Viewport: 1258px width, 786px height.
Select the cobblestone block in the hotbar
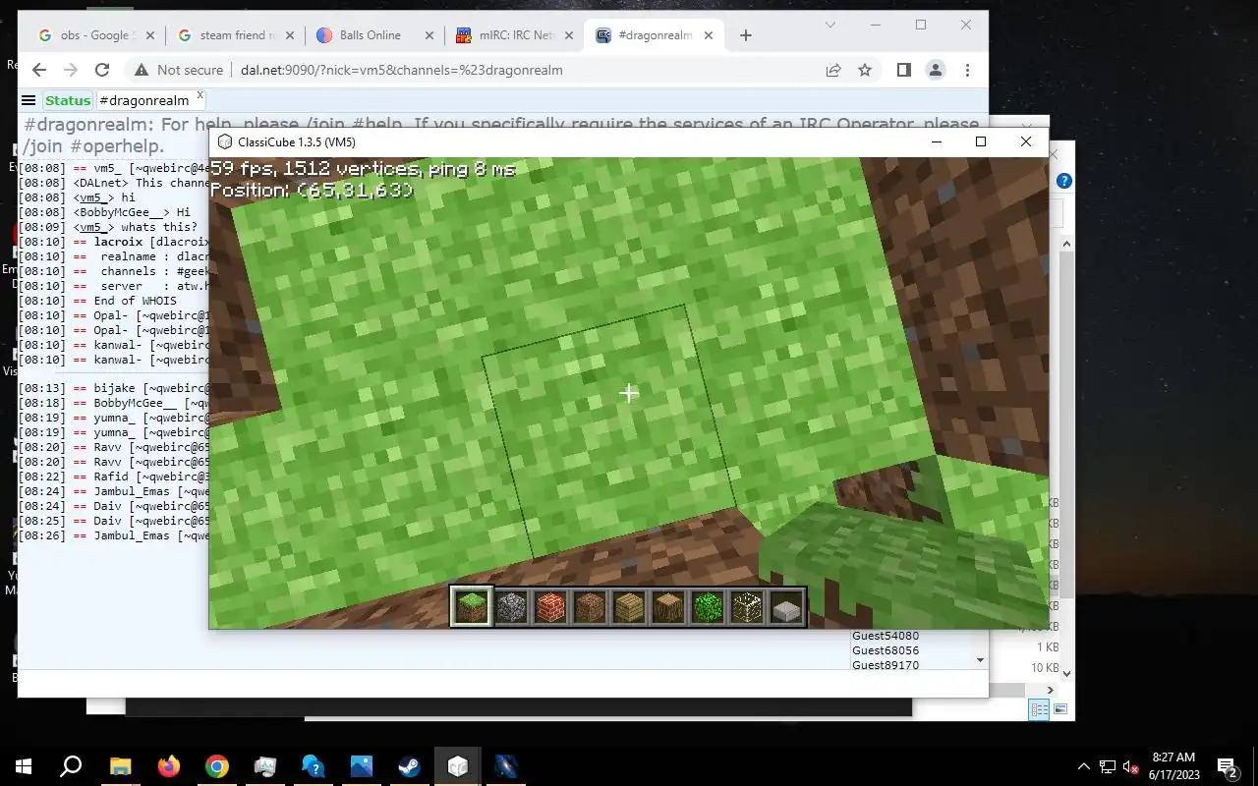coord(511,607)
